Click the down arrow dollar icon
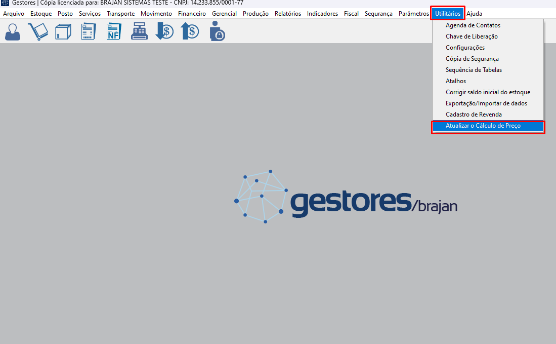Screen dimensions: 556x344 (x=164, y=31)
